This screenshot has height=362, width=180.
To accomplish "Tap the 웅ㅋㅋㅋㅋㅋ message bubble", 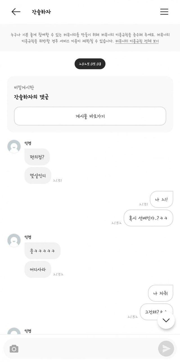I will pos(42,251).
